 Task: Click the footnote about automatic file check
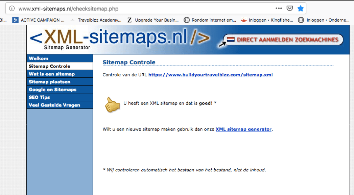point(185,170)
